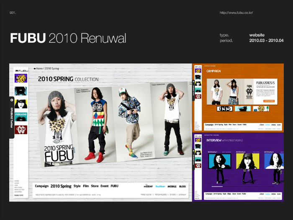293x220 pixels.
Task: Click the 2010.03 - 2010.04 period text
Action: [266, 40]
